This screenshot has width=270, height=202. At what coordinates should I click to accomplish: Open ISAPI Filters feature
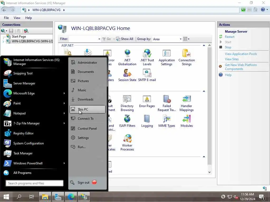click(127, 121)
